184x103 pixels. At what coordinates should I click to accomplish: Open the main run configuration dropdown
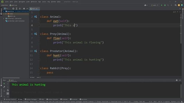click(155, 5)
